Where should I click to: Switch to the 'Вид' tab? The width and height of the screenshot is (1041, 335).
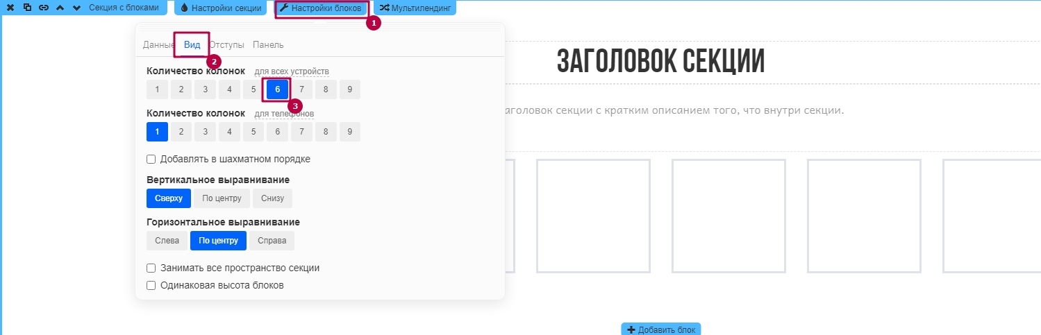[x=192, y=45]
